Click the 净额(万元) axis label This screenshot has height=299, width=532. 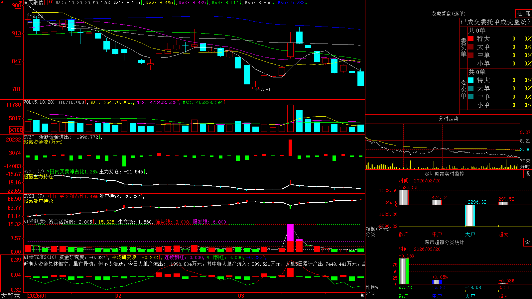(x=377, y=229)
